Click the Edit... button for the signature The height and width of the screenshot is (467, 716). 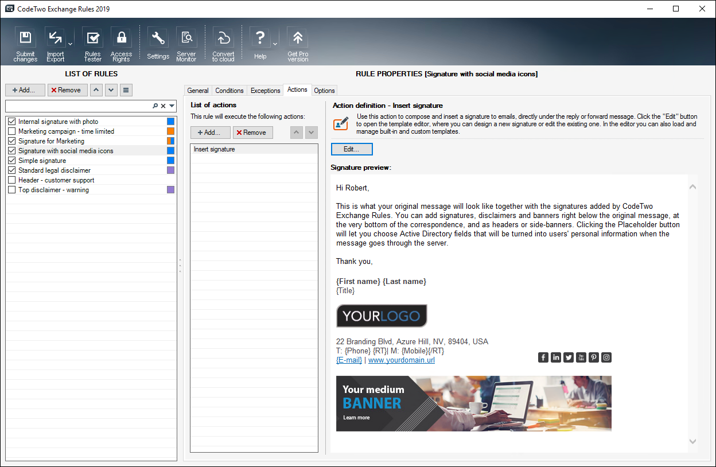[352, 149]
